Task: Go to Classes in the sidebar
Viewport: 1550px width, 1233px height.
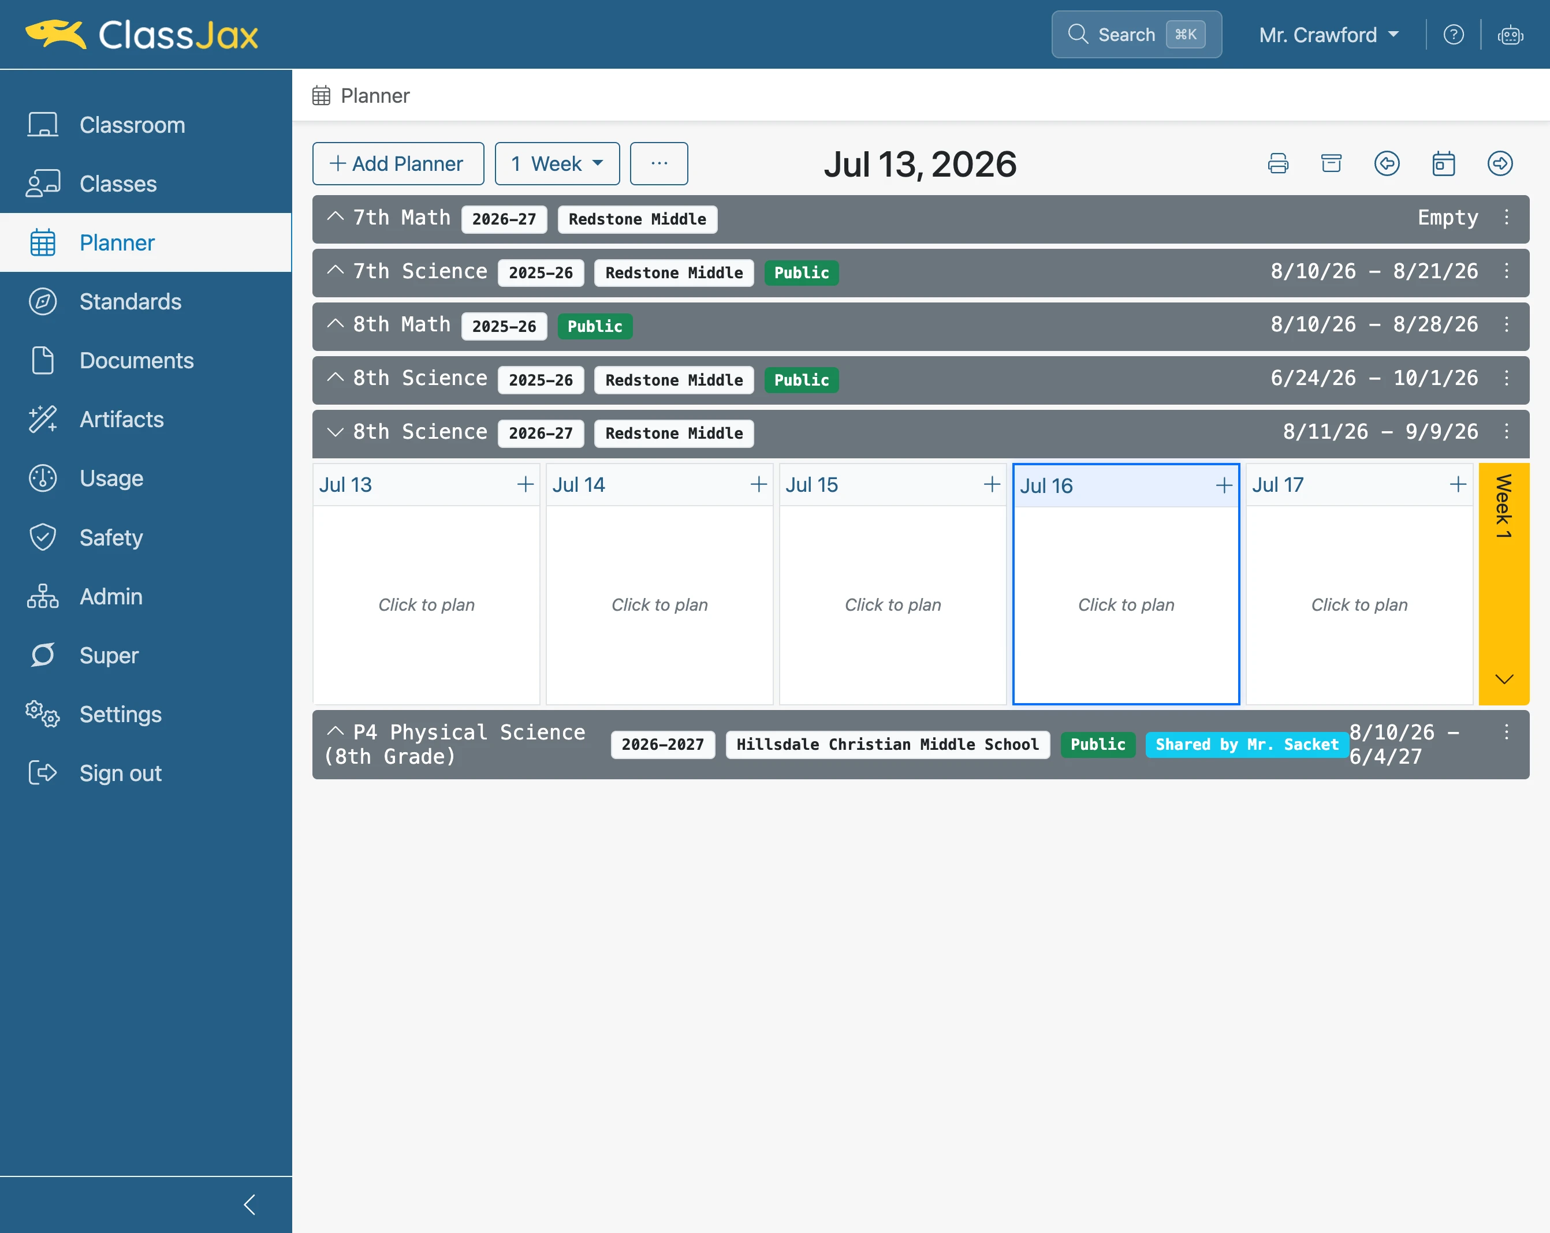Action: click(146, 184)
